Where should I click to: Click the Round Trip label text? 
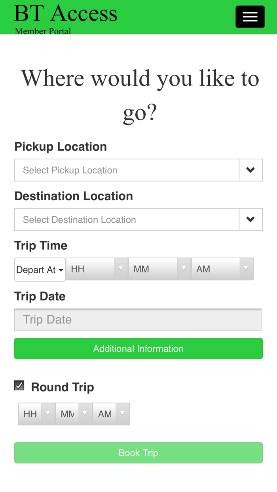pos(63,387)
